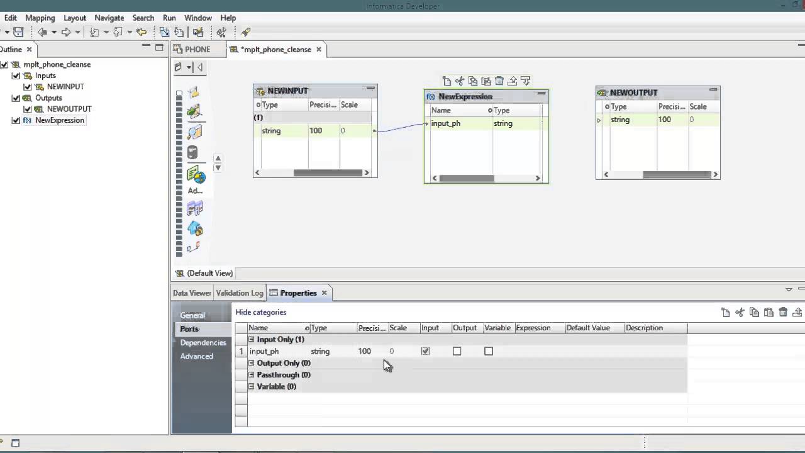Minimize the NEWINPUT transformation box
Screen dimensions: 805x453
[370, 88]
